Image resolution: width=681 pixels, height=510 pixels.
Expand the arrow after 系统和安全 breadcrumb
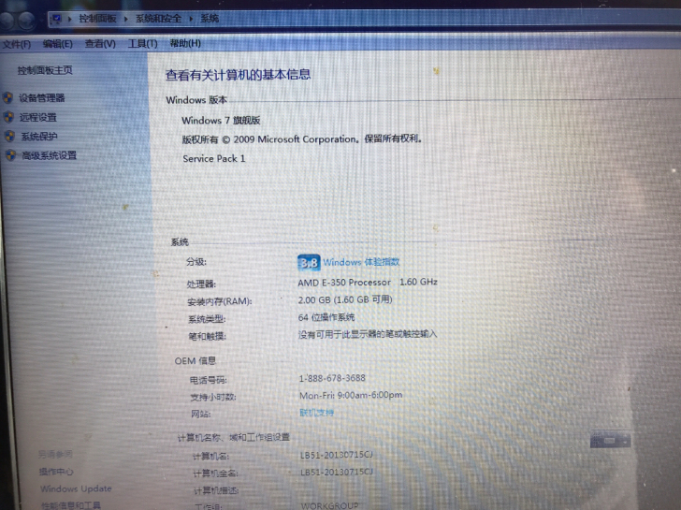(191, 19)
